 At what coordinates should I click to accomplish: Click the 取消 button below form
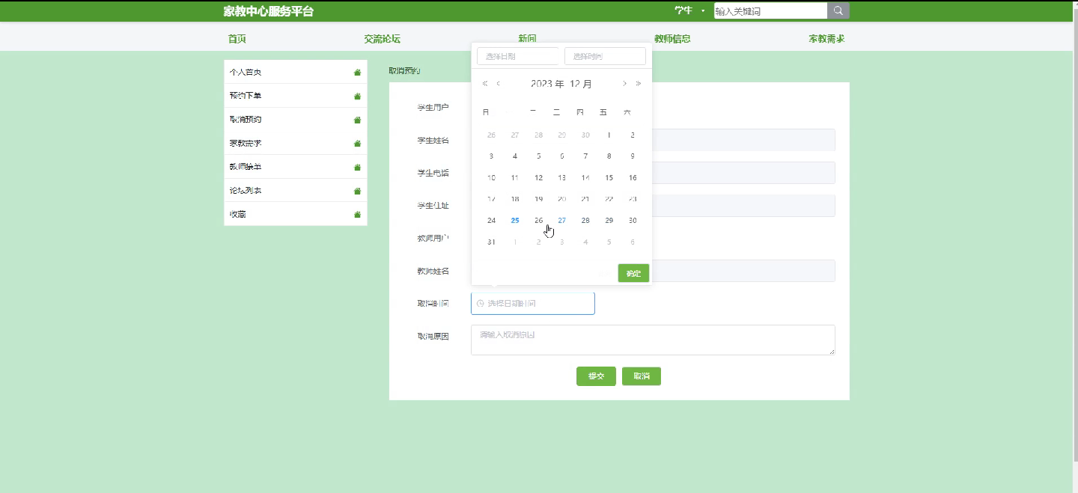tap(642, 376)
